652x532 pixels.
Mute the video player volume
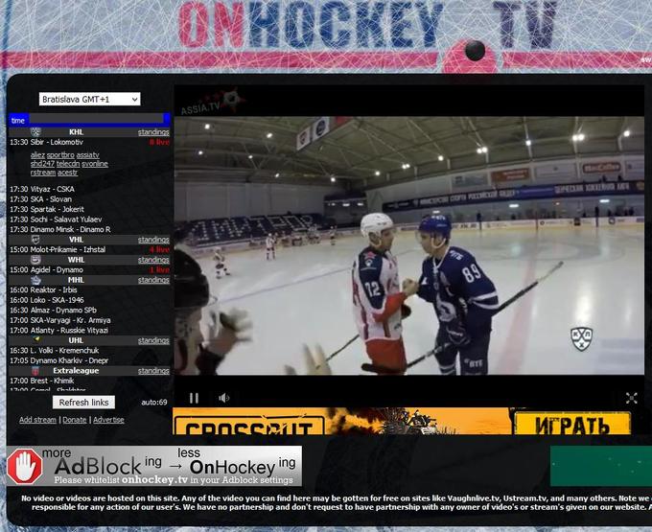(223, 398)
